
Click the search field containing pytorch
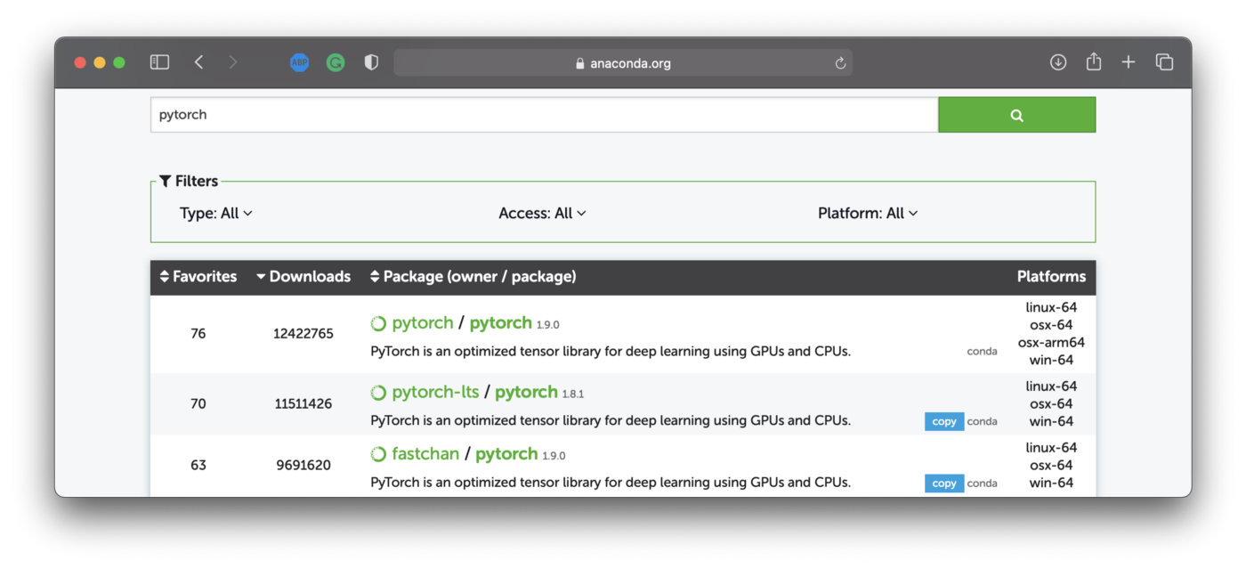click(544, 115)
